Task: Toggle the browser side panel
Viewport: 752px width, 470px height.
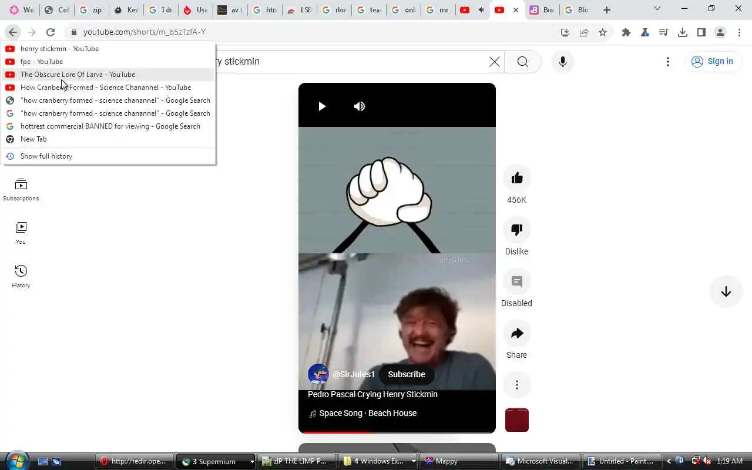Action: 701,32
